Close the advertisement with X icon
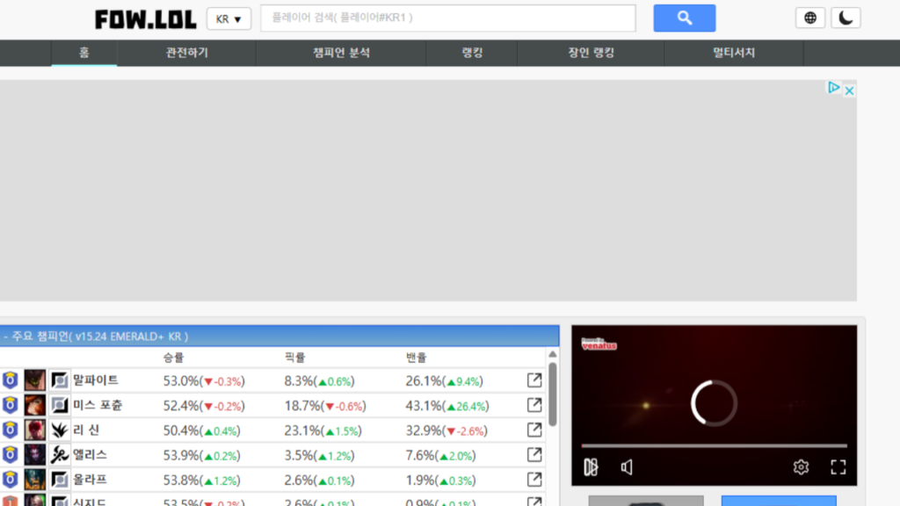The height and width of the screenshot is (506, 900). (x=849, y=90)
